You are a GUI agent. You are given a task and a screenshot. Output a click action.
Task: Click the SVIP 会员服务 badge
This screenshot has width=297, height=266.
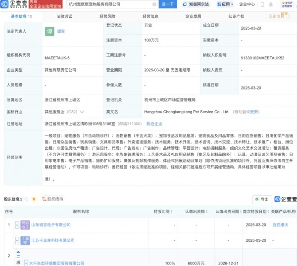pyautogui.click(x=287, y=4)
